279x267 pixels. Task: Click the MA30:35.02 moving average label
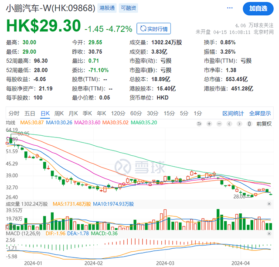(115, 123)
